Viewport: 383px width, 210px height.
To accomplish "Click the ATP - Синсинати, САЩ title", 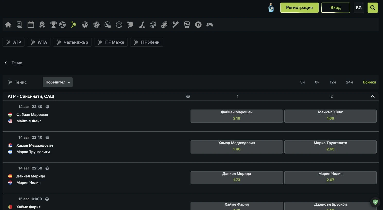I will [31, 96].
